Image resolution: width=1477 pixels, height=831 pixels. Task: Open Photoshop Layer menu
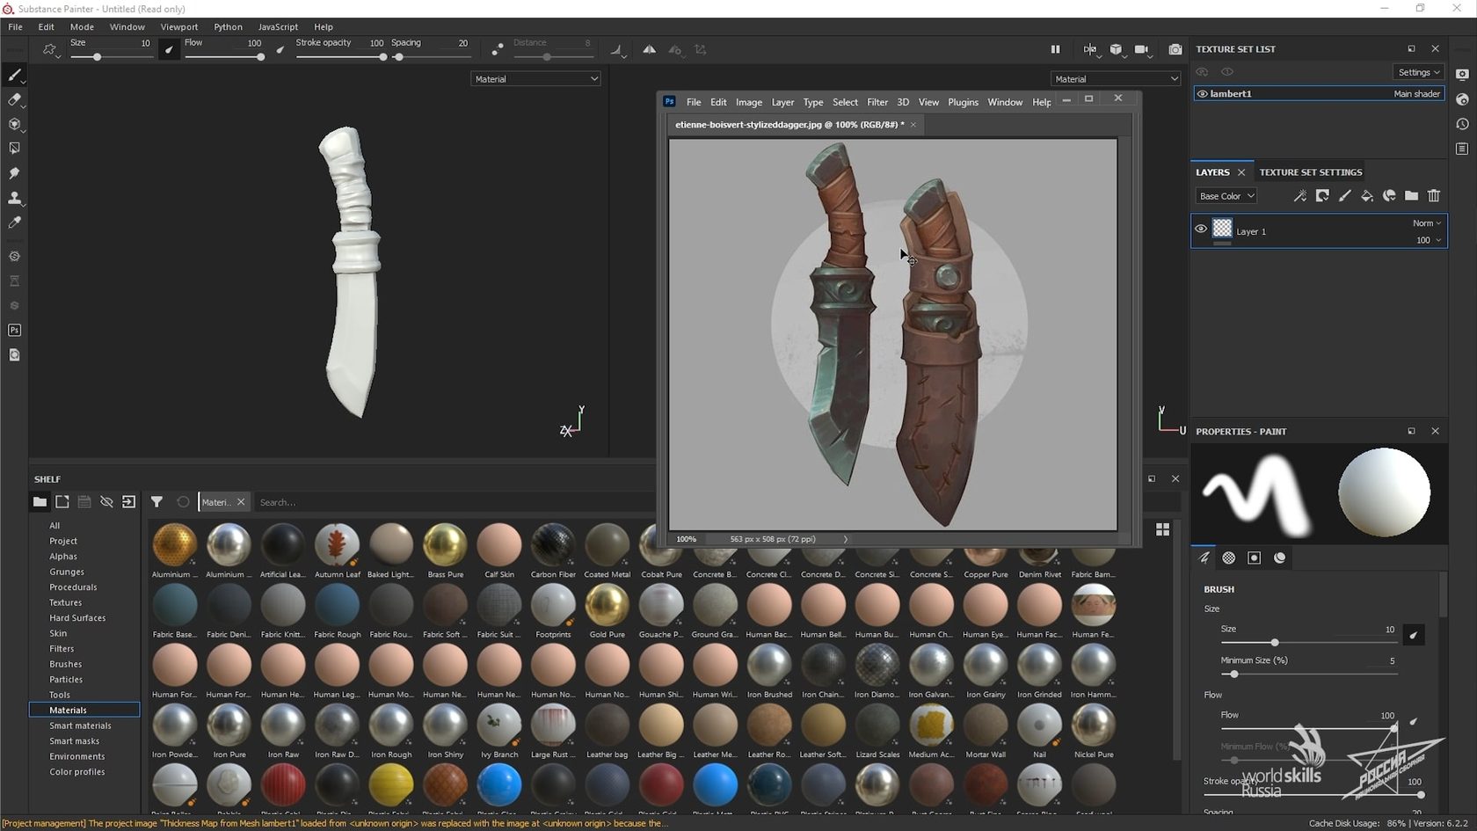click(782, 103)
